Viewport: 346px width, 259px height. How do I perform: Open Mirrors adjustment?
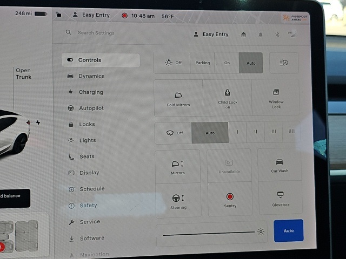pyautogui.click(x=178, y=167)
